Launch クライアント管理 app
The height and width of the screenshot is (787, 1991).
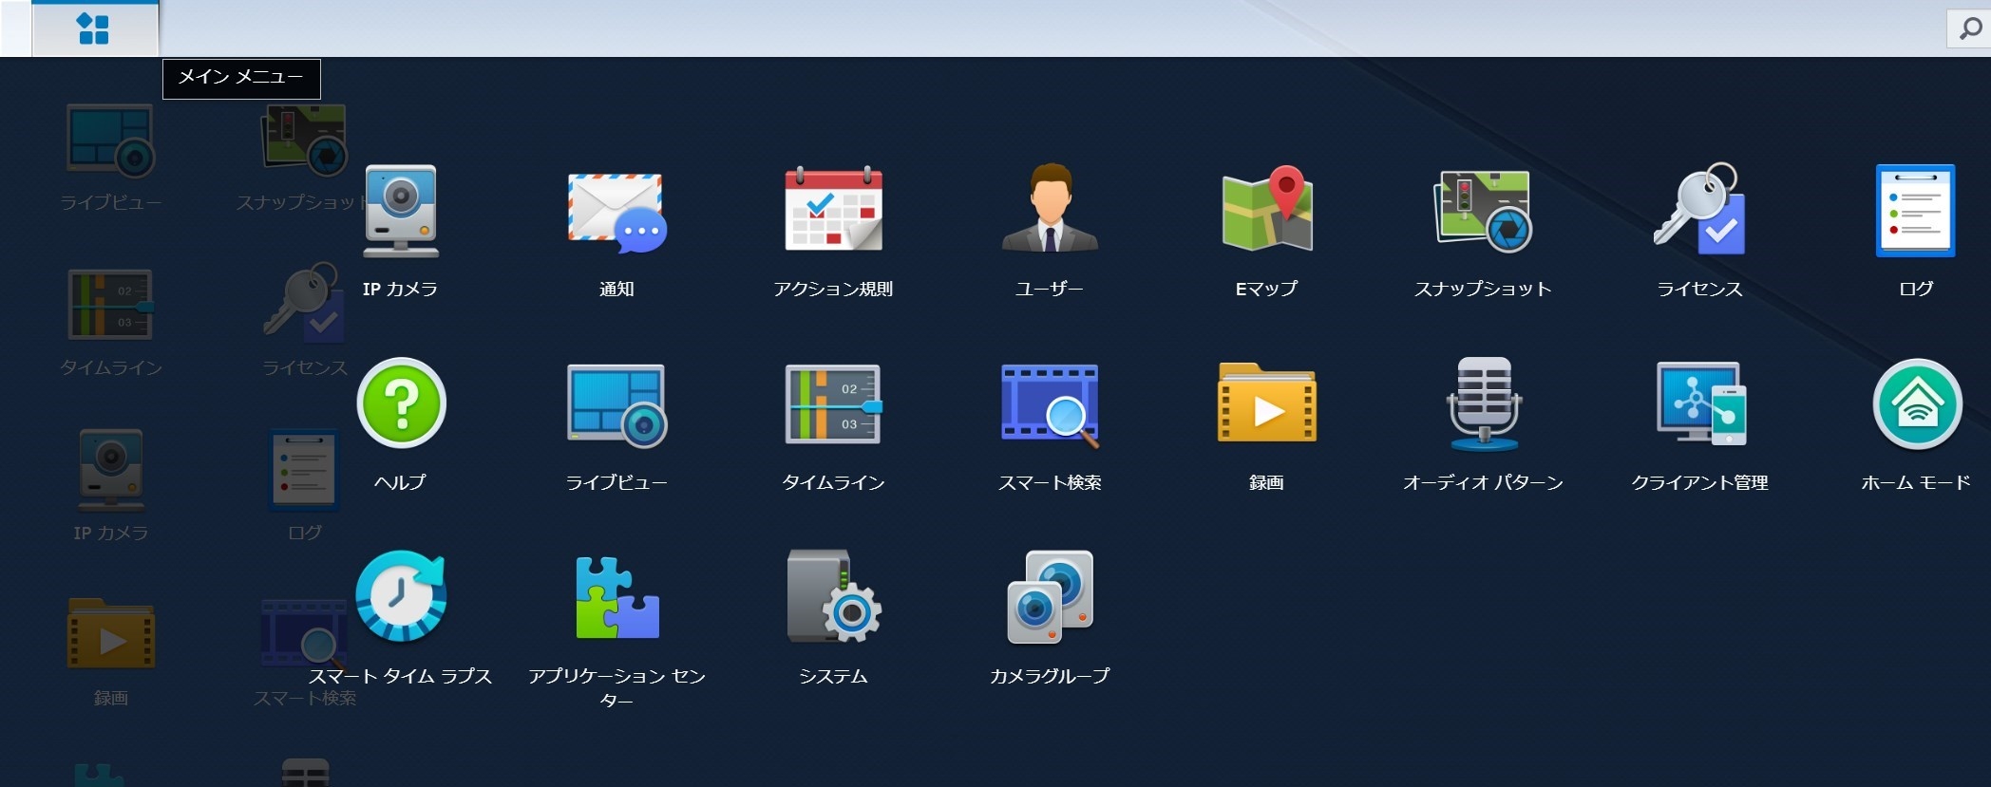tap(1699, 404)
